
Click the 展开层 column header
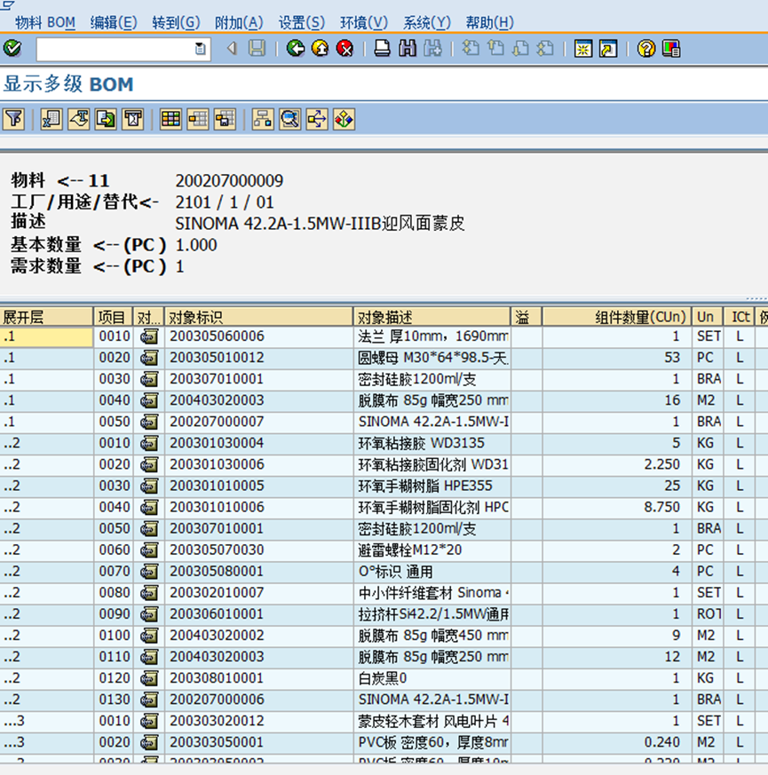click(46, 317)
